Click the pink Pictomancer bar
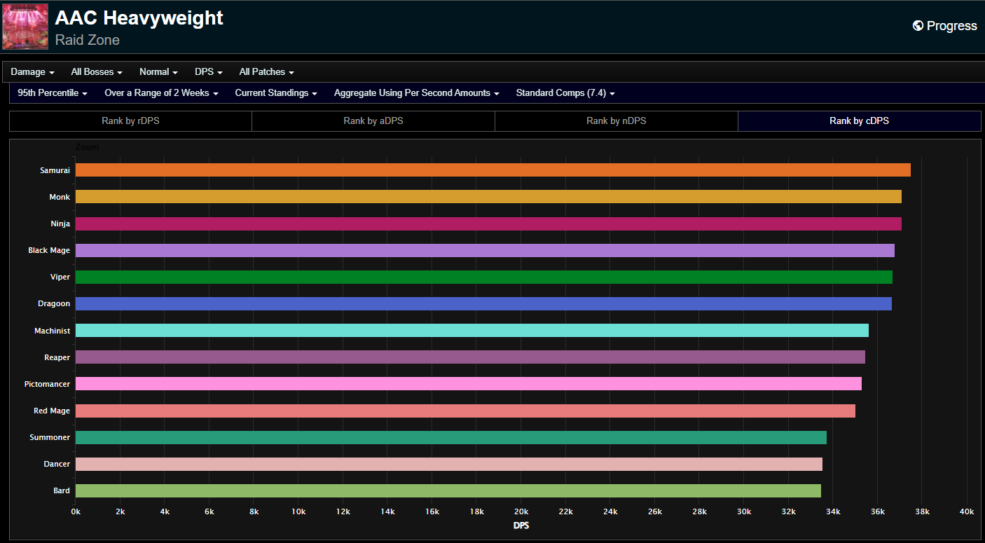This screenshot has height=543, width=985. (x=469, y=384)
